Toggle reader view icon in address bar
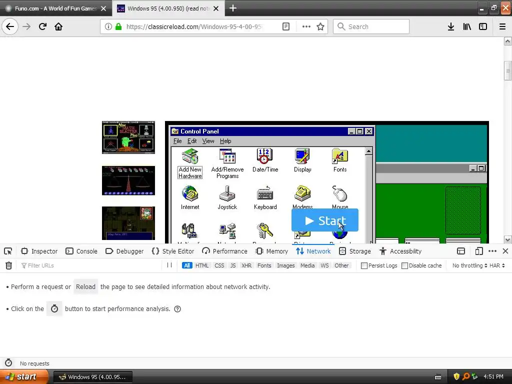Screen dimensions: 512x384 (x=285, y=26)
